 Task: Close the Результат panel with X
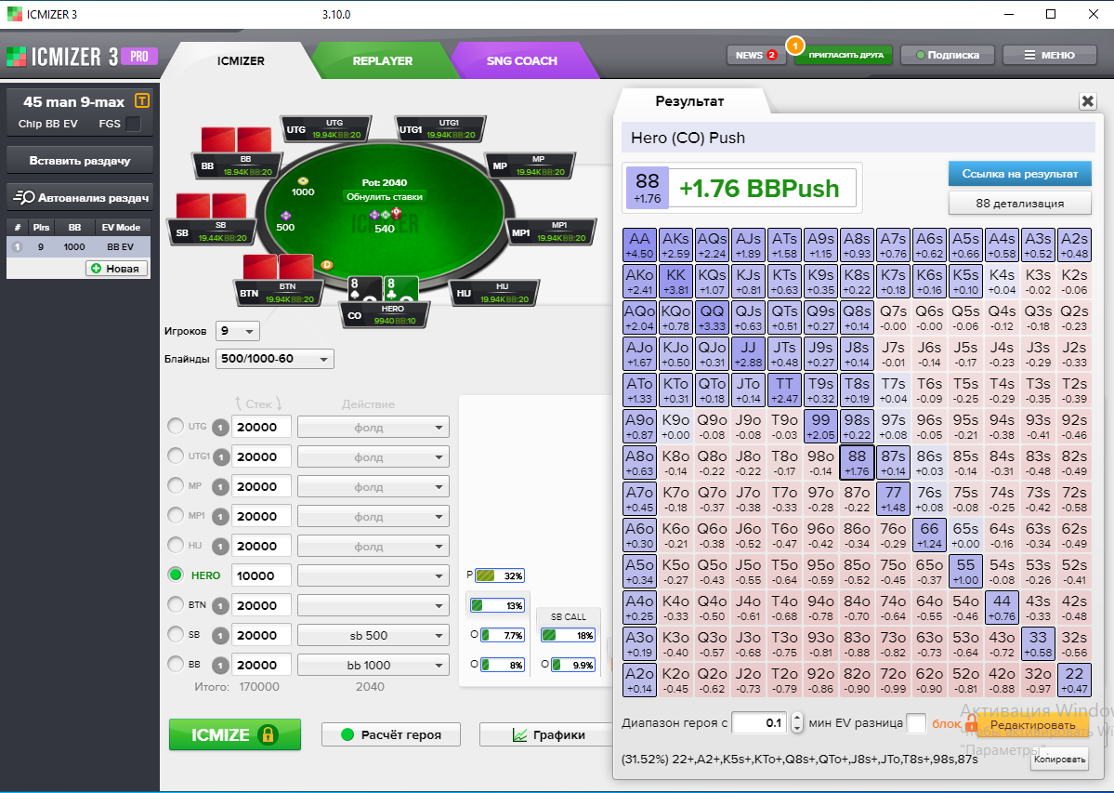click(x=1087, y=101)
